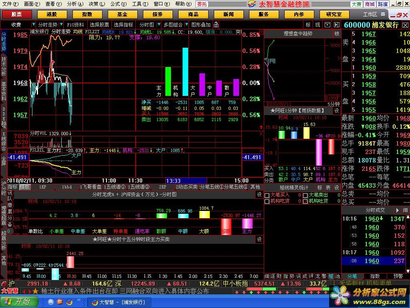
Task: Click the 大智慧 - [浦发银行] taskbar item
Action: (119, 302)
